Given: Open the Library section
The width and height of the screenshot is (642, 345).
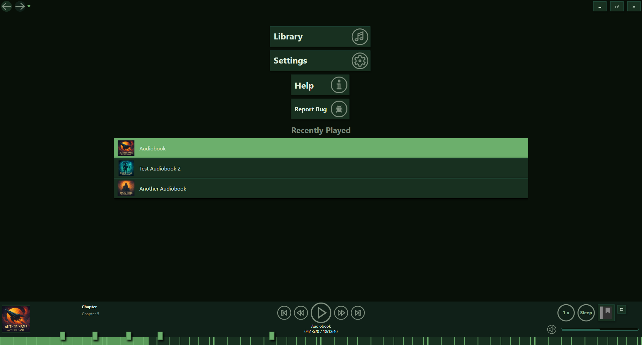Looking at the screenshot, I should (x=319, y=37).
